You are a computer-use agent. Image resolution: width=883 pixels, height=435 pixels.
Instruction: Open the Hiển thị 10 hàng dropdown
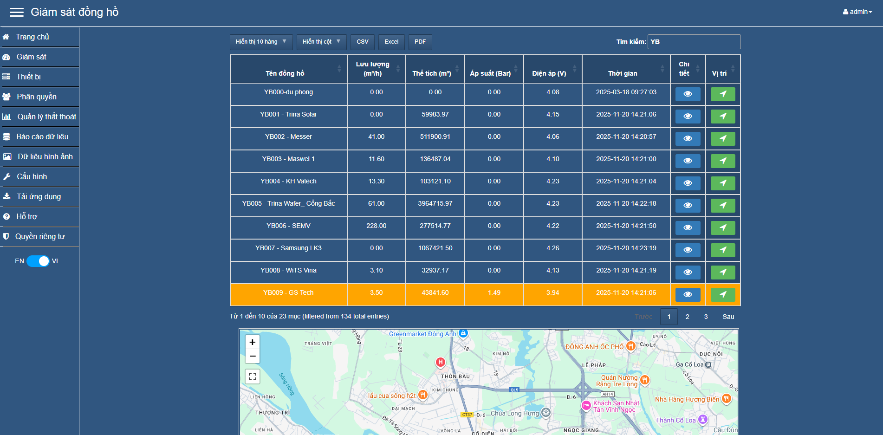coord(261,42)
